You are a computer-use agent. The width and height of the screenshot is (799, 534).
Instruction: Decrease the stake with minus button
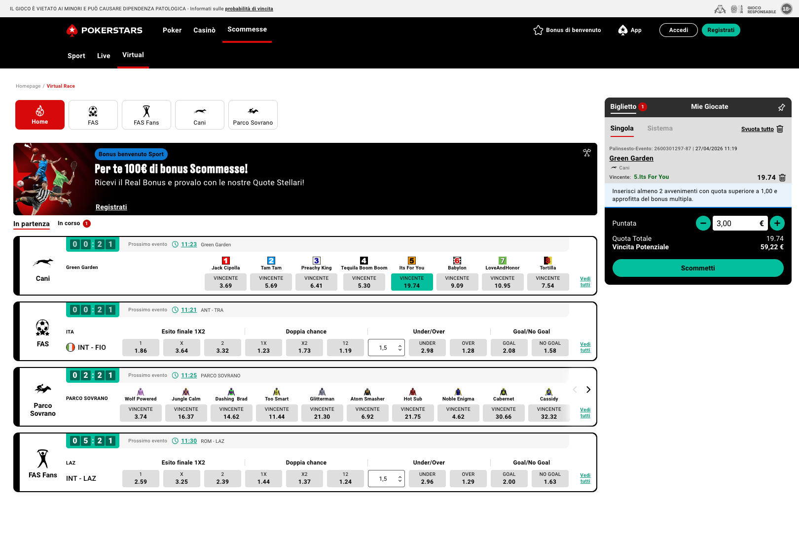coord(703,223)
